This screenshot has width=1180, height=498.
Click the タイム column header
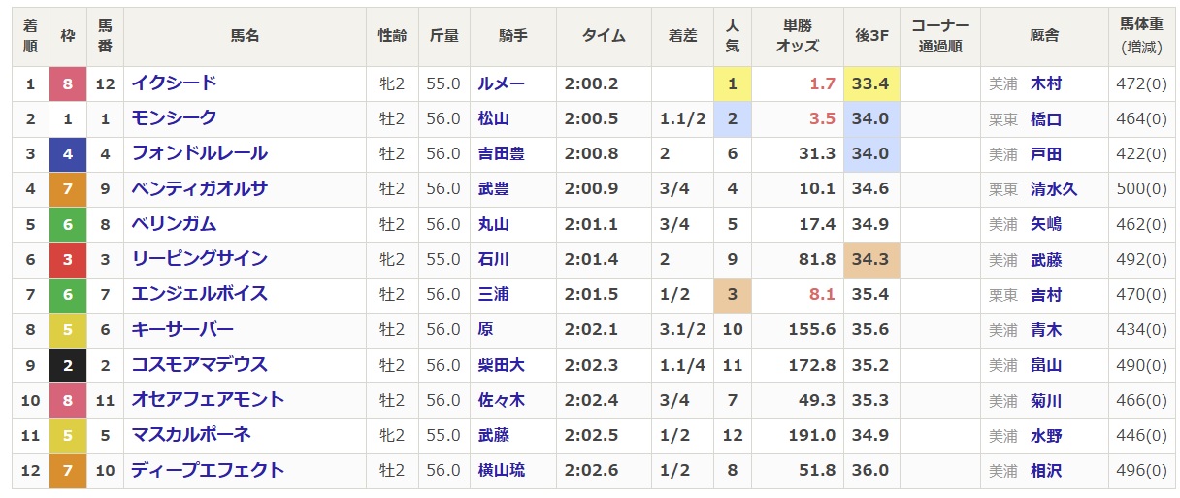(603, 36)
